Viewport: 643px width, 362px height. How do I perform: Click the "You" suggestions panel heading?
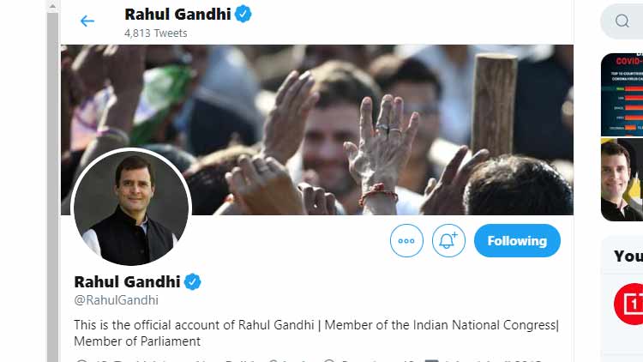pyautogui.click(x=628, y=256)
